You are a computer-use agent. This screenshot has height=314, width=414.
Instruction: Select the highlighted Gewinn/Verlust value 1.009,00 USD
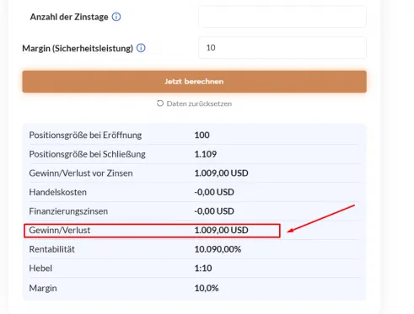(x=222, y=231)
